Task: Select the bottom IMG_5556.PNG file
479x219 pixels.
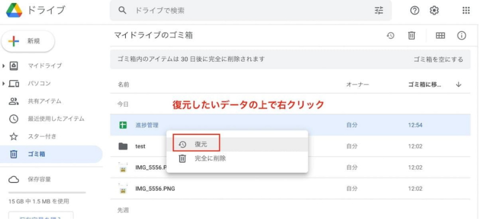Action: coord(290,189)
